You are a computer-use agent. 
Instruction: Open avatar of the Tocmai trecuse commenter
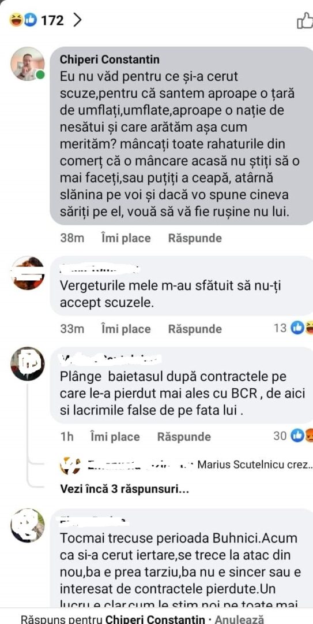pyautogui.click(x=28, y=525)
